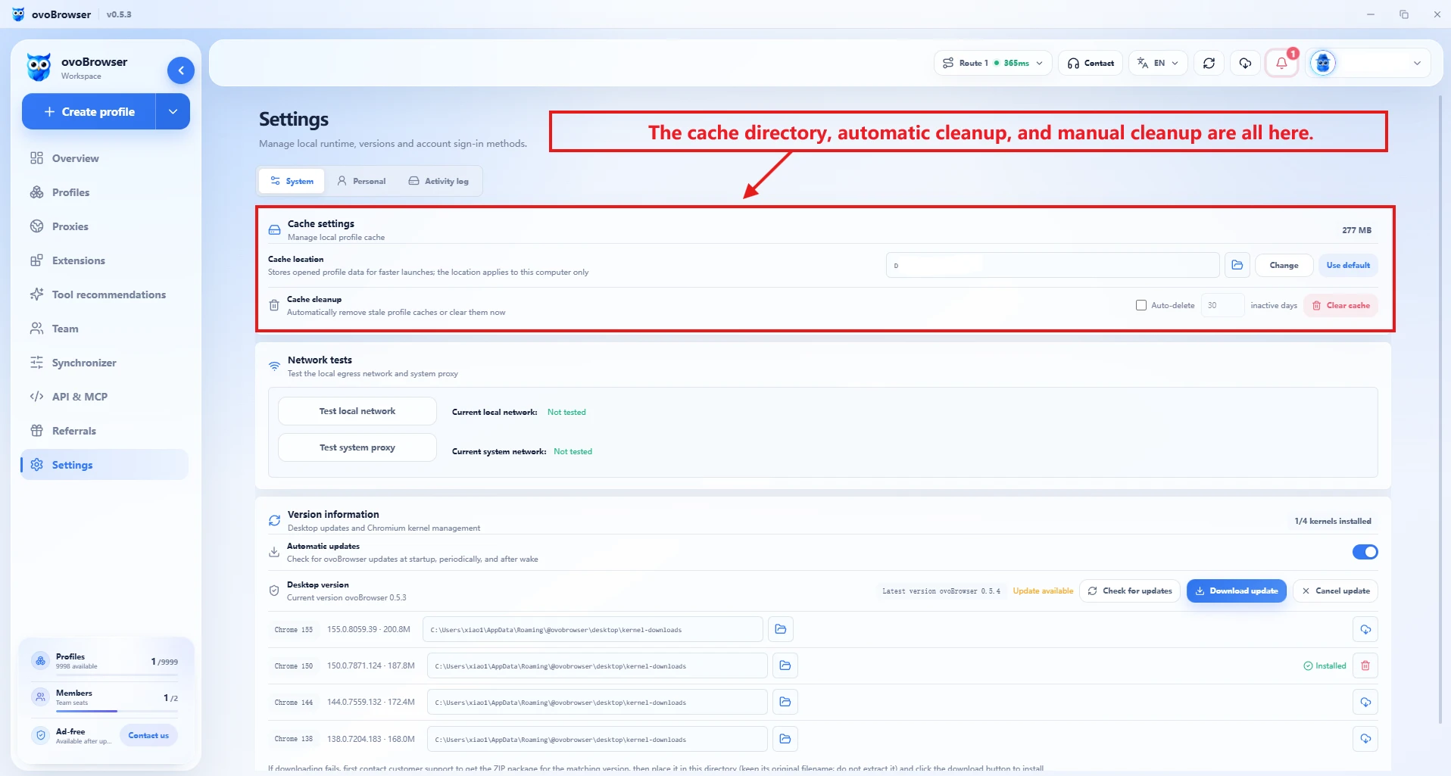This screenshot has width=1451, height=776.
Task: Open Overview in the sidebar
Action: pos(105,158)
